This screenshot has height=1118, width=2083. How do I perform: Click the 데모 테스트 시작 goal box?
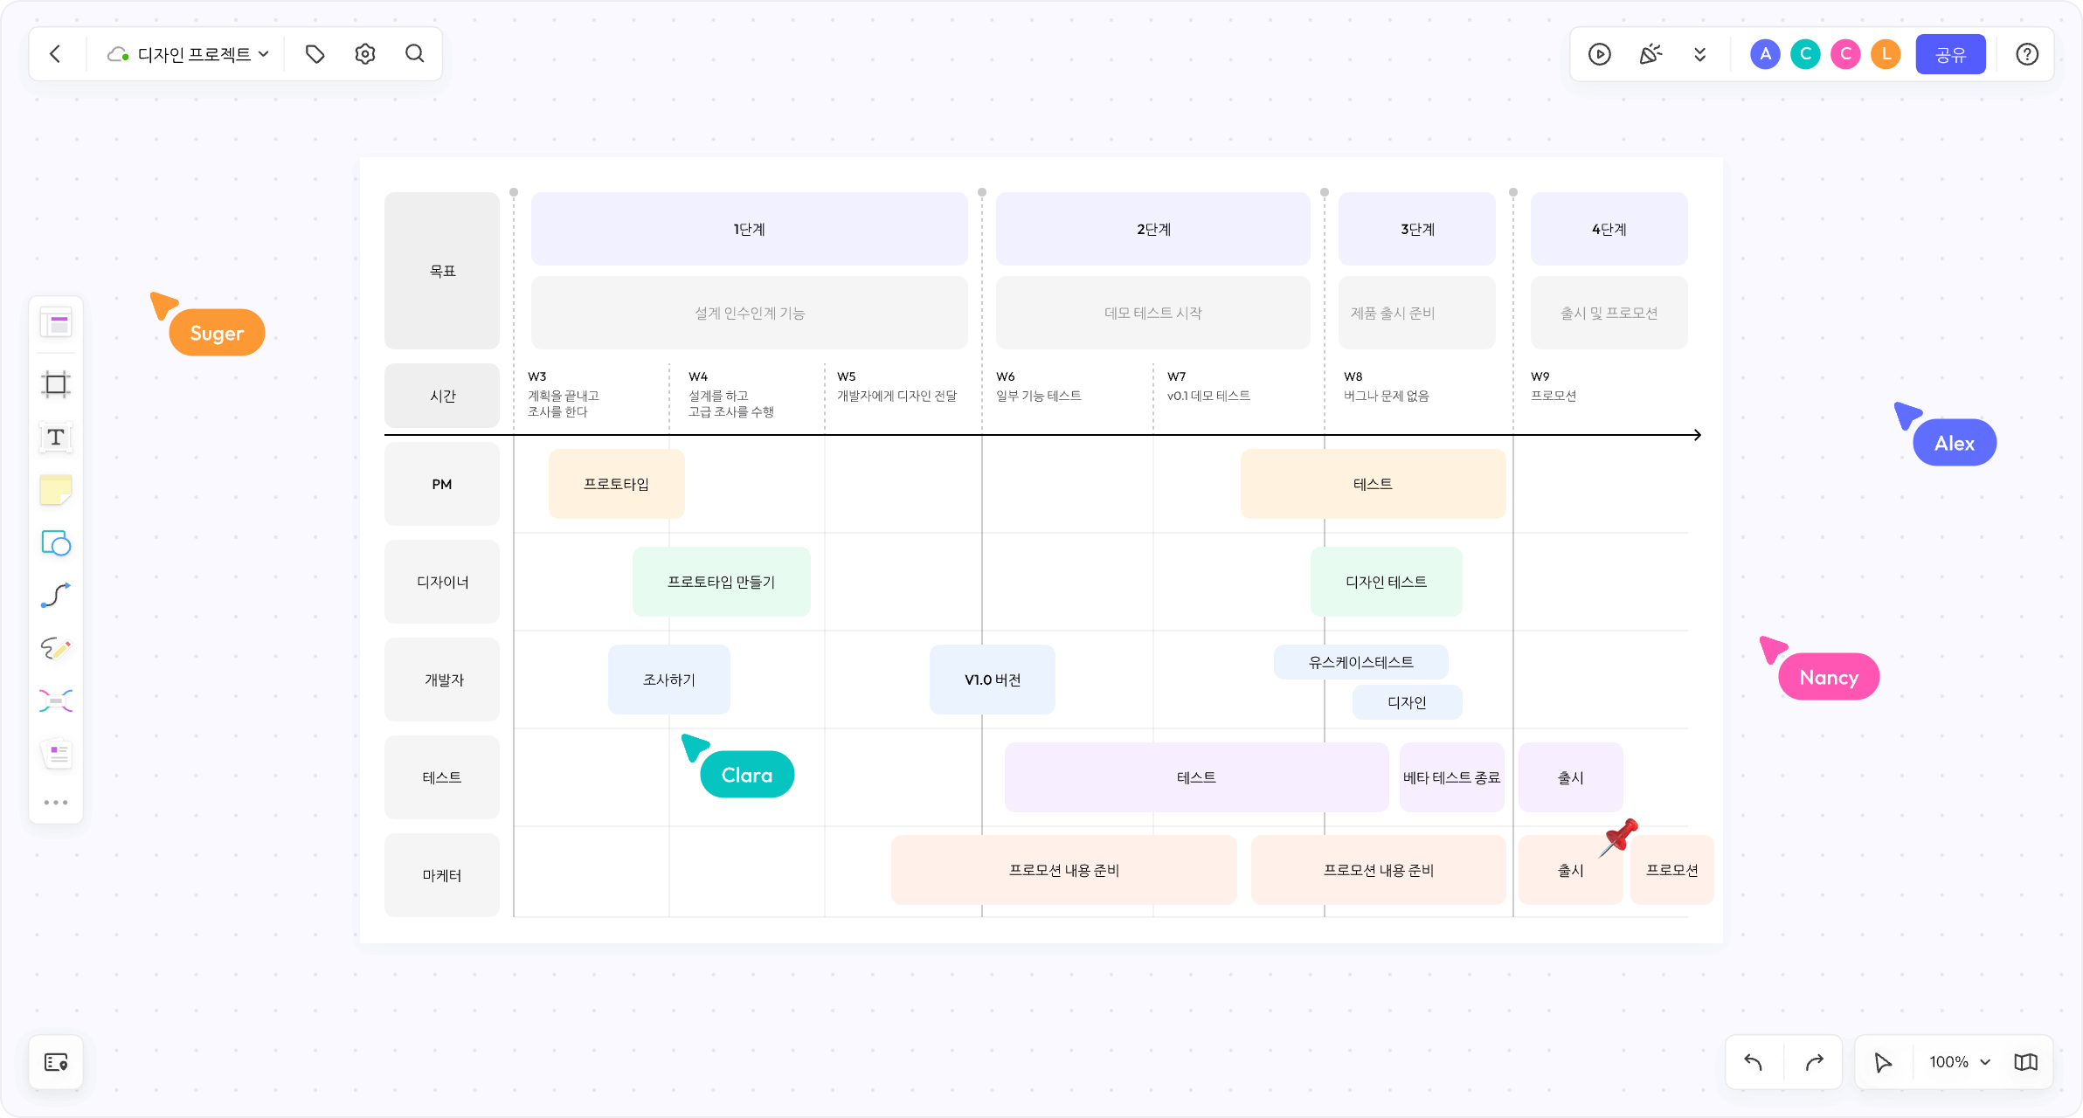1153,313
